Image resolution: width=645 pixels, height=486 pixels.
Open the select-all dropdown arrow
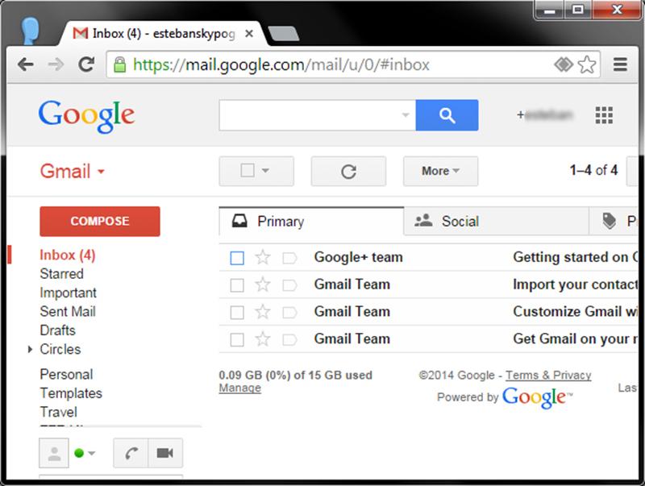click(265, 170)
